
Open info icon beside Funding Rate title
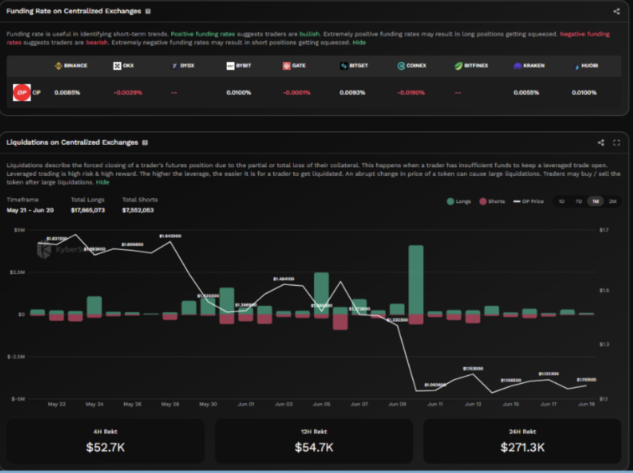pos(148,12)
